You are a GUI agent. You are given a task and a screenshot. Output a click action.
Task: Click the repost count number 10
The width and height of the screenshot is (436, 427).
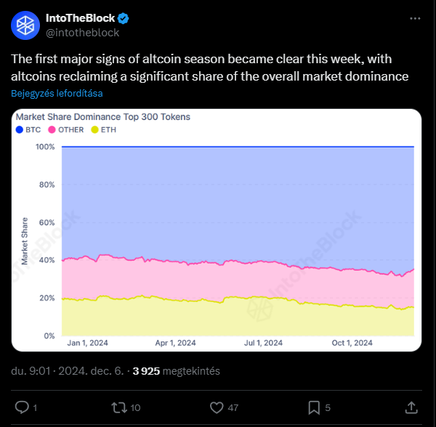[x=135, y=408]
